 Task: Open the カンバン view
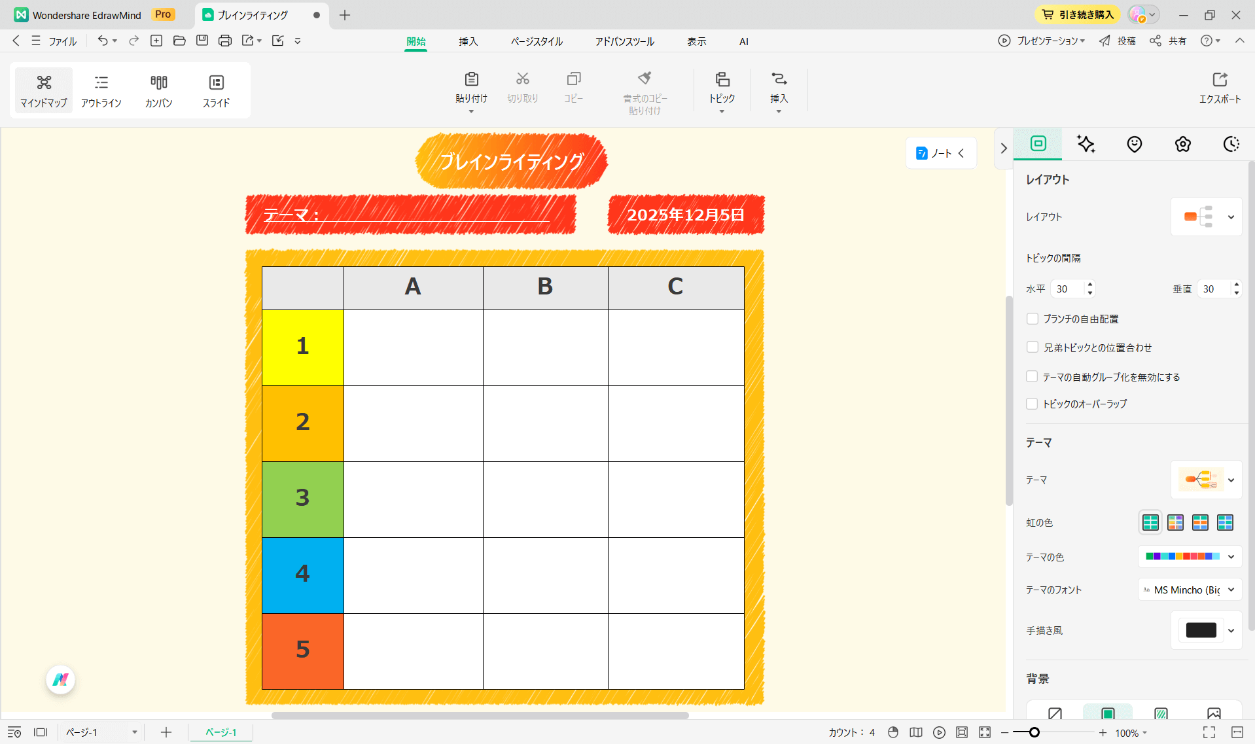click(x=158, y=90)
